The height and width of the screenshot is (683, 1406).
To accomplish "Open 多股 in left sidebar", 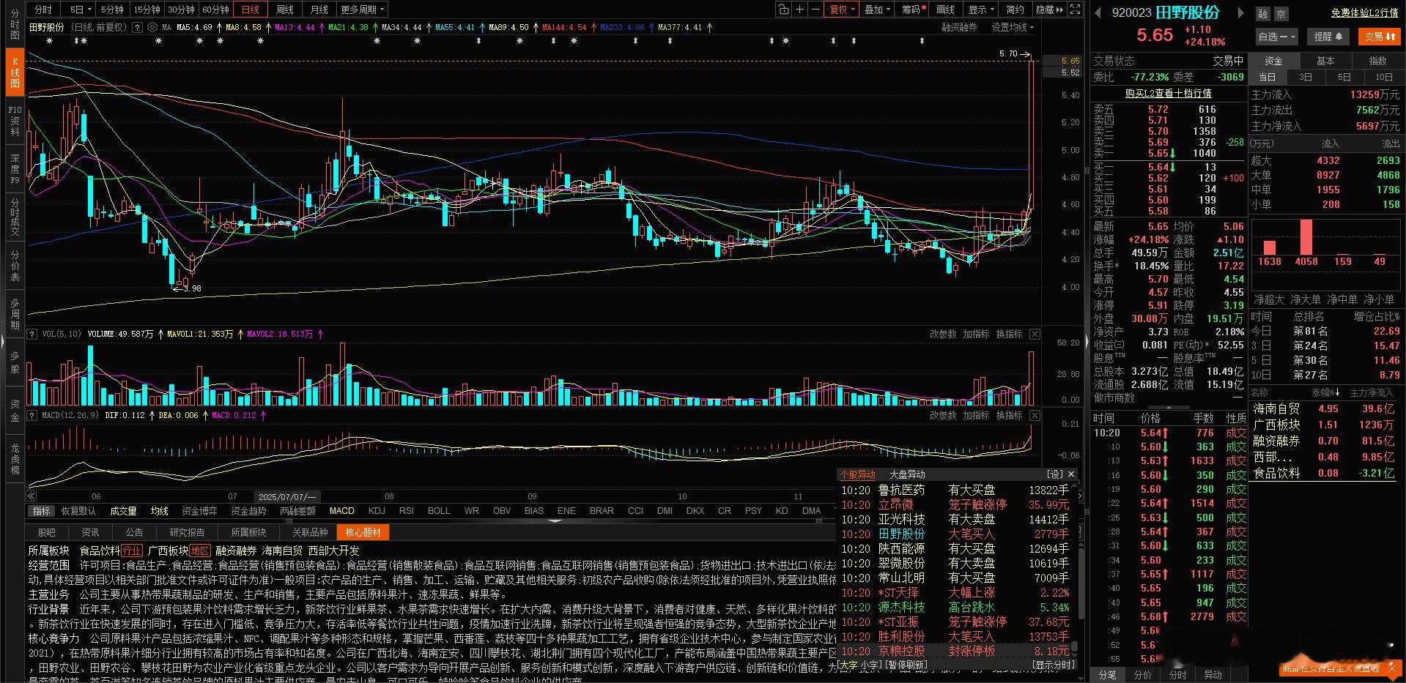I will (x=15, y=362).
